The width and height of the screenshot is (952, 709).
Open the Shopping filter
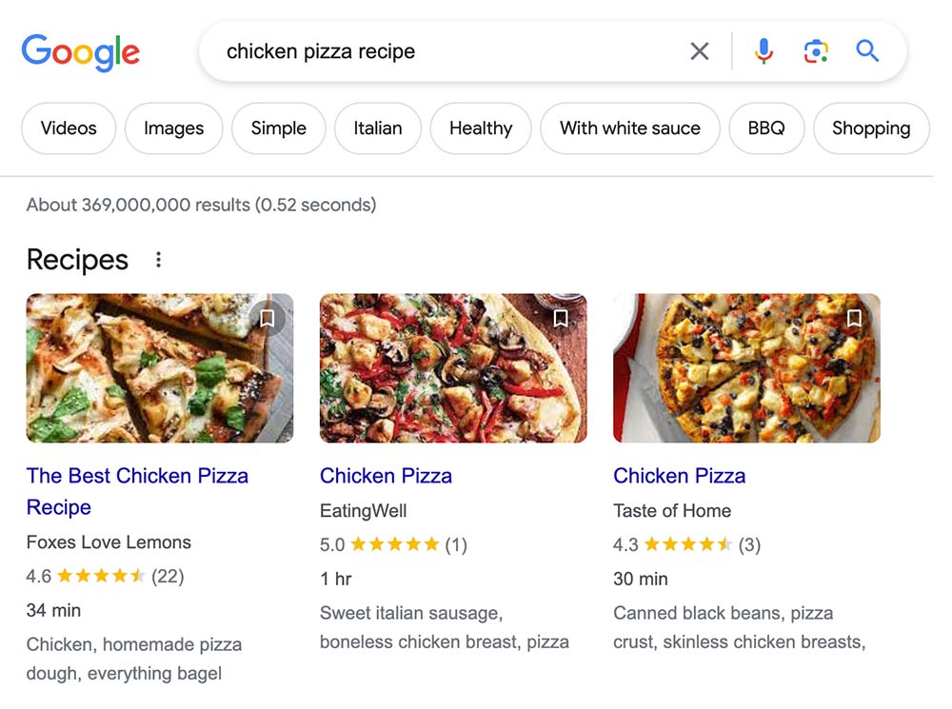[871, 128]
